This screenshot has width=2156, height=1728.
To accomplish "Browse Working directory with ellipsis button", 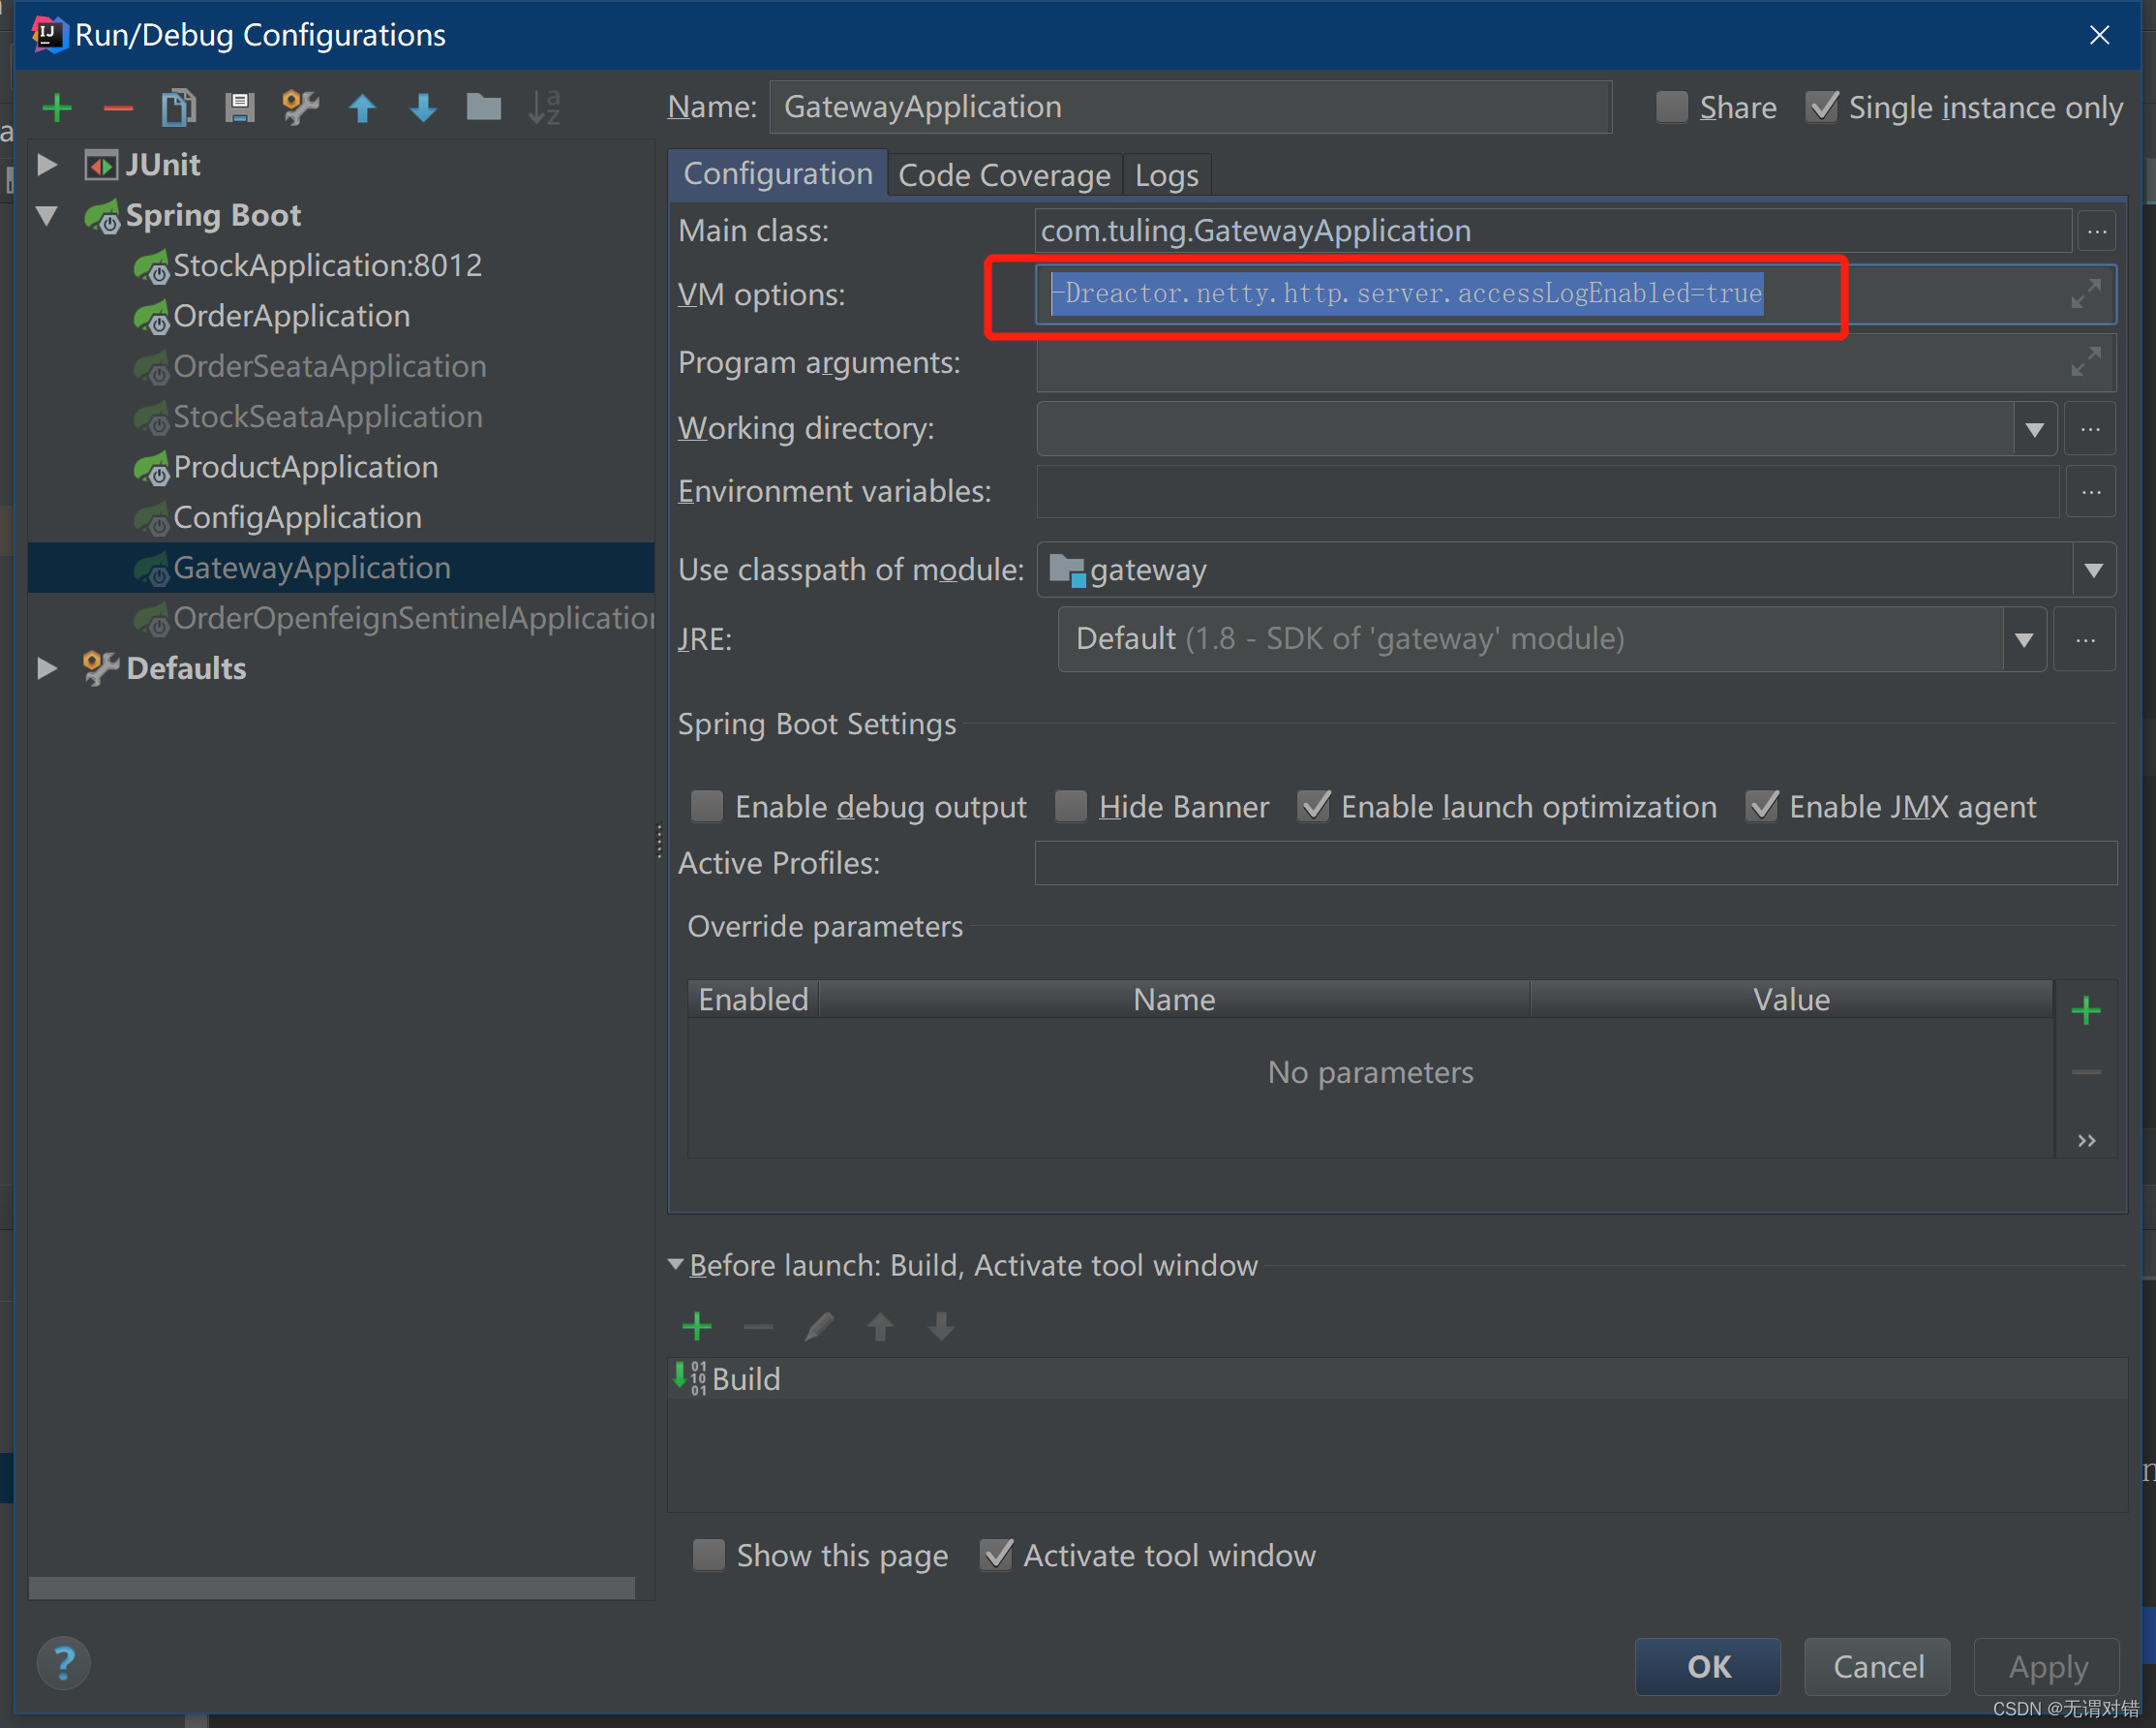I will [2090, 429].
